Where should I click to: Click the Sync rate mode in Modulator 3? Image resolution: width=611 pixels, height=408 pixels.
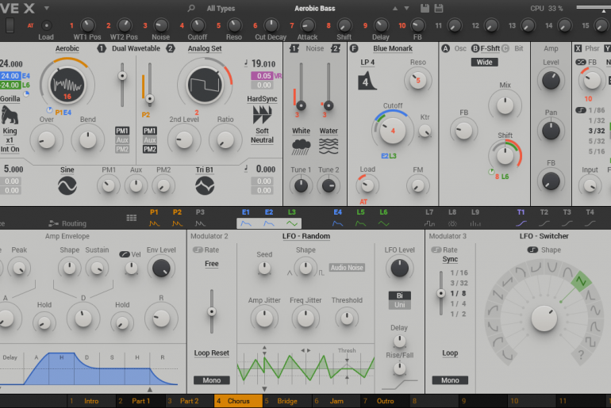[450, 259]
